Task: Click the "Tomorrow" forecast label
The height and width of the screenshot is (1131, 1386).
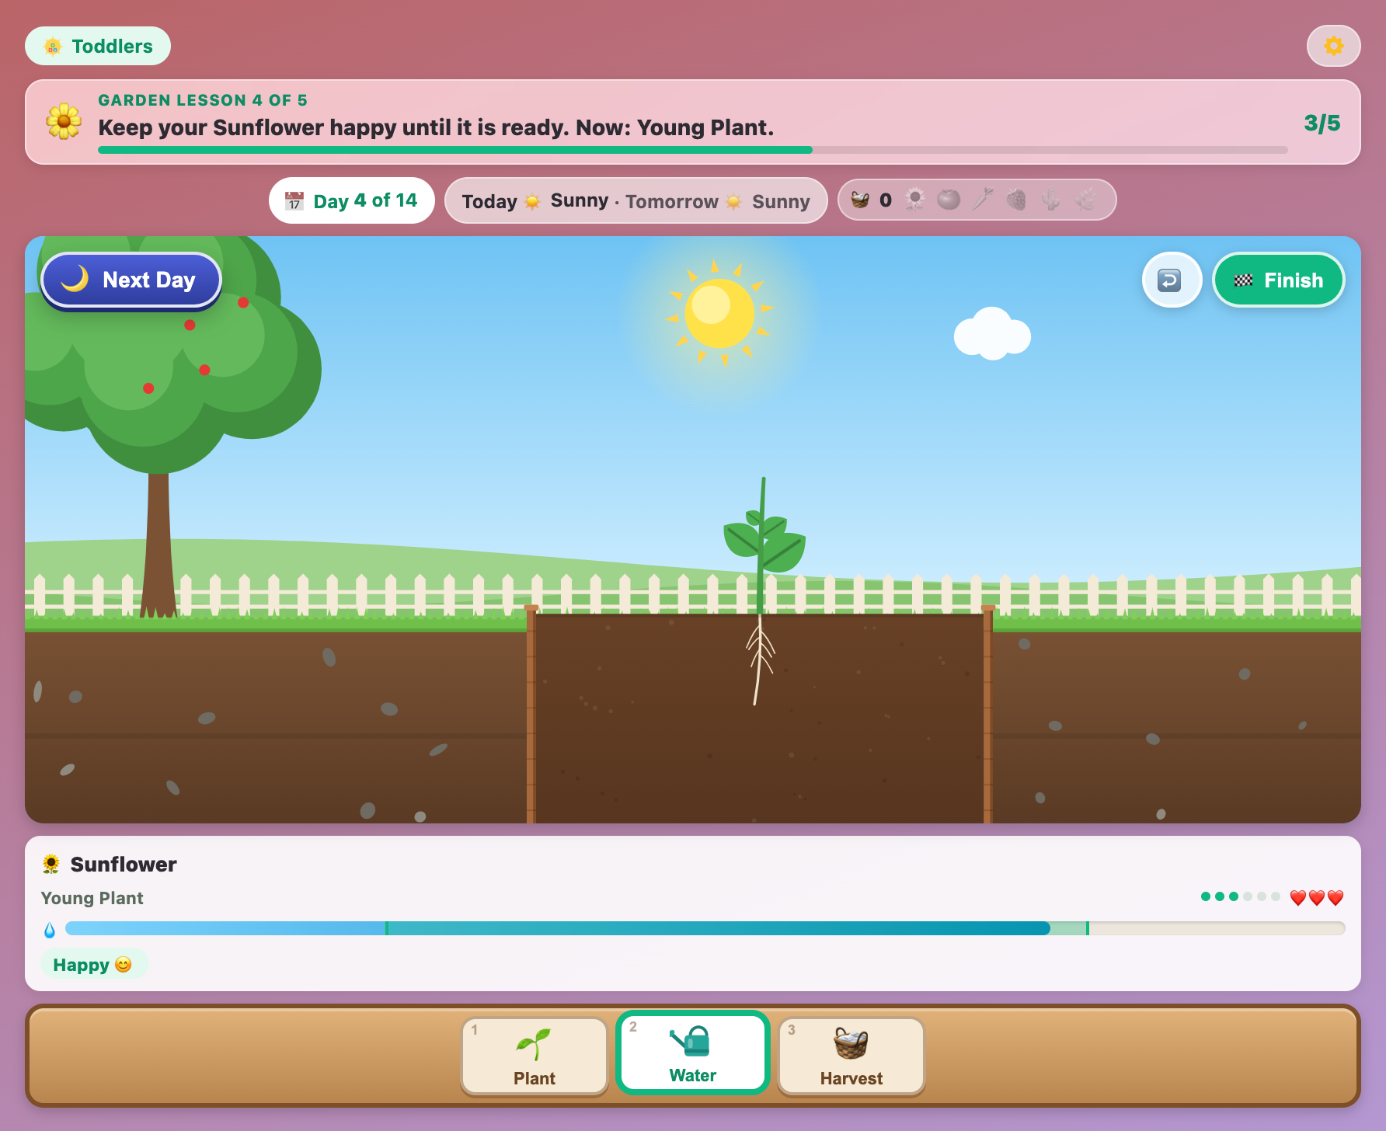Action: tap(672, 201)
